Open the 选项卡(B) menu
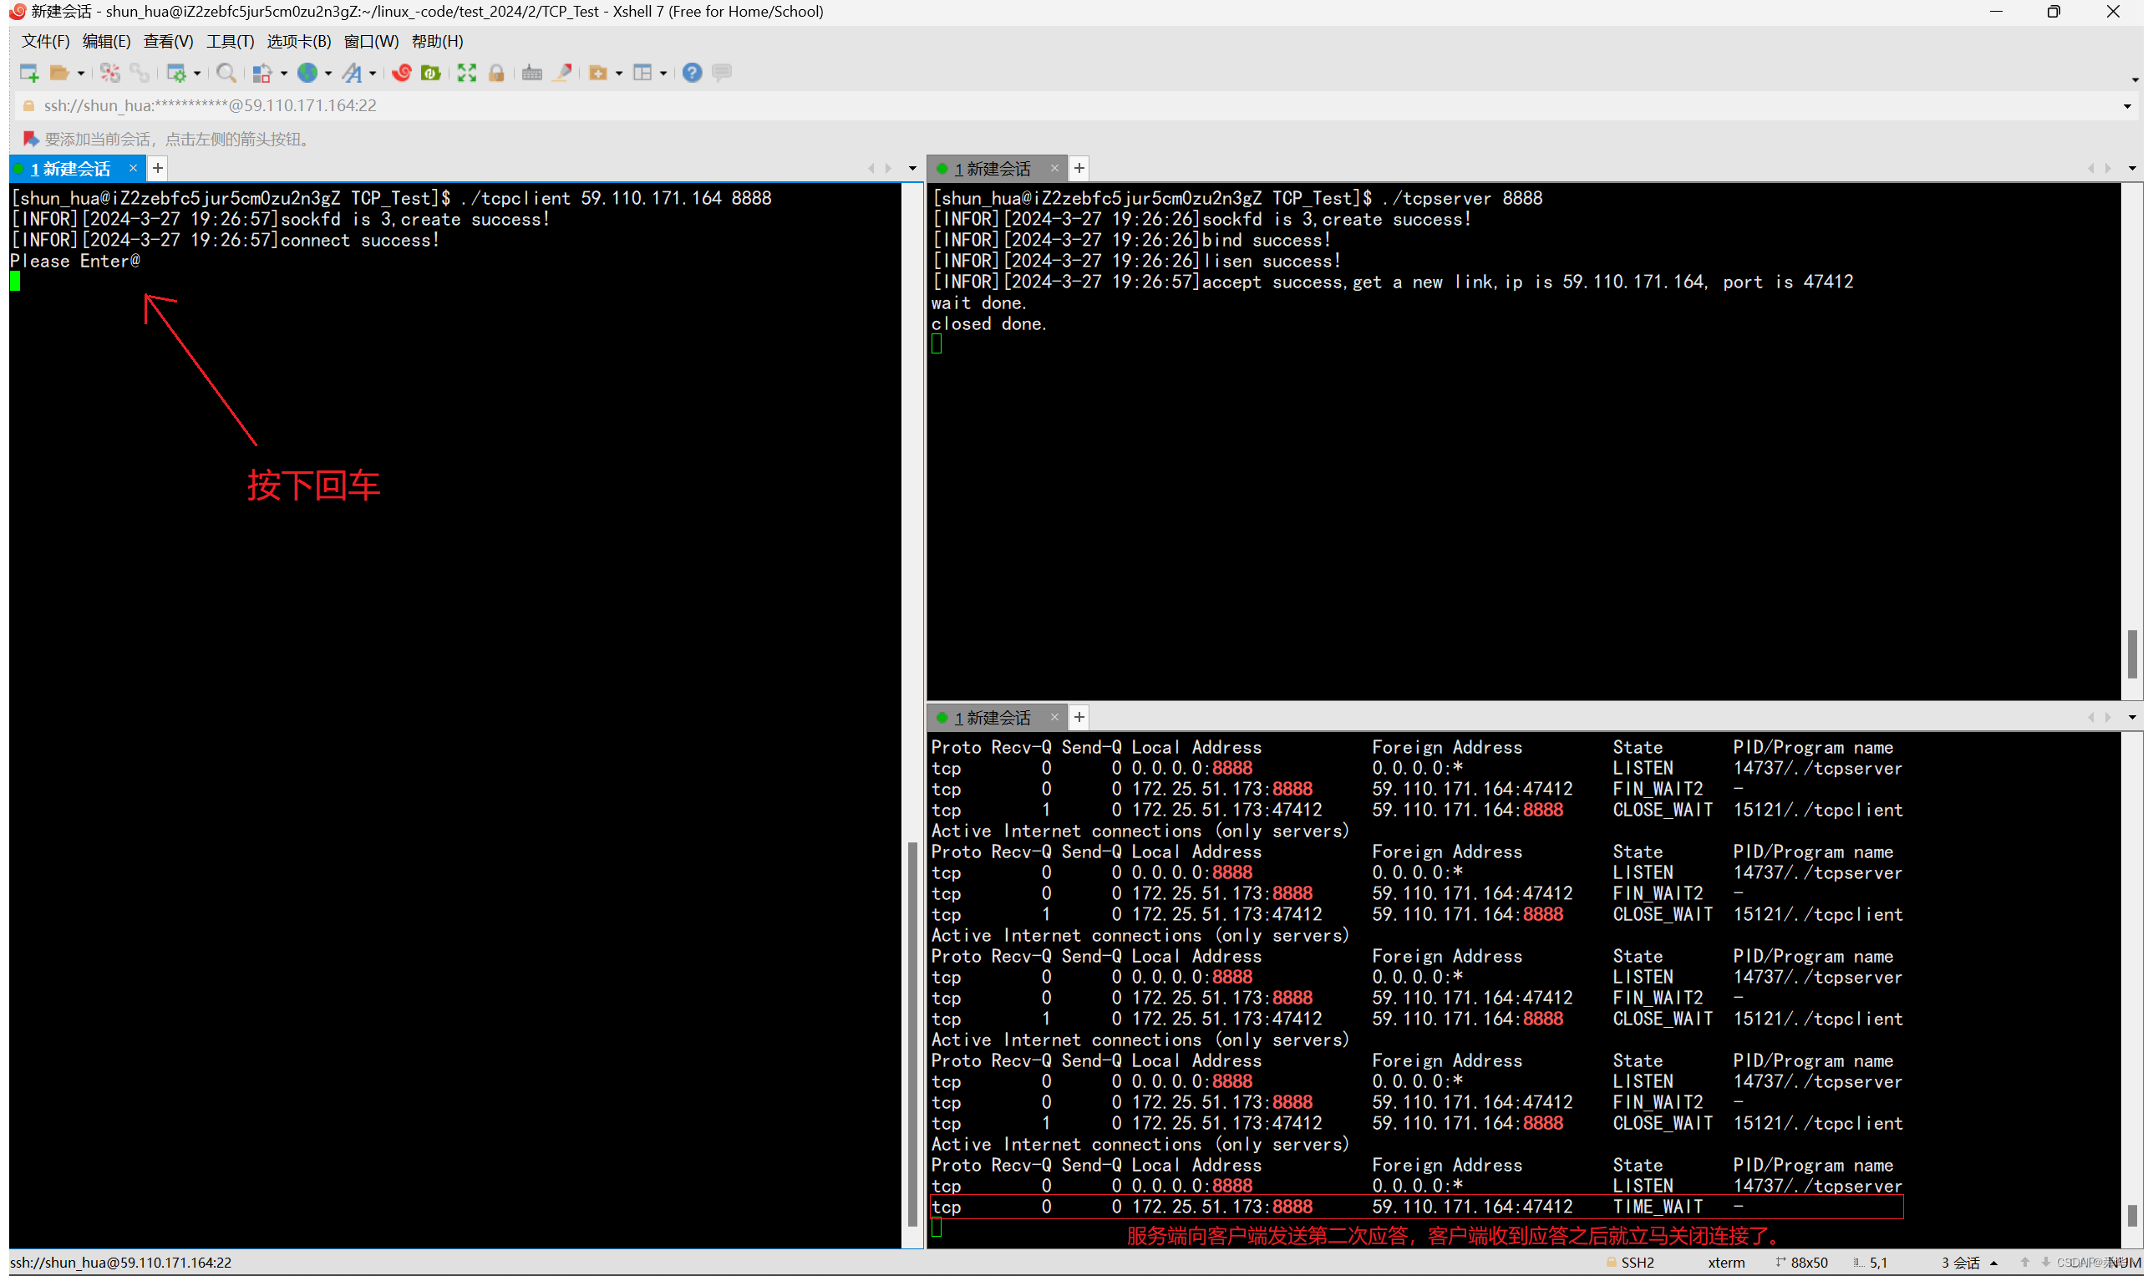 click(299, 41)
